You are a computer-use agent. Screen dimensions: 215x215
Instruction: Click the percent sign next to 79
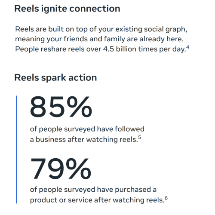click(x=79, y=169)
